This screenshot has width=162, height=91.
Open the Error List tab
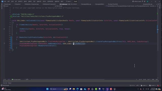tap(5, 83)
